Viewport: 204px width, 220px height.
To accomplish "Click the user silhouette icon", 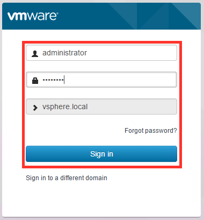I will [35, 54].
